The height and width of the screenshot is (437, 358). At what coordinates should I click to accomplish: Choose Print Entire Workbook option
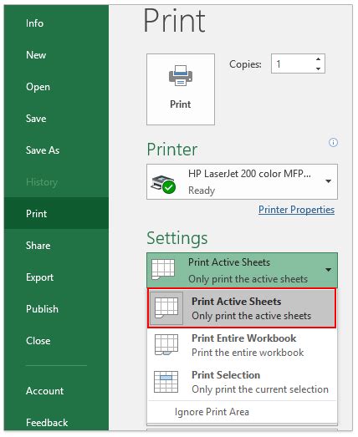pos(242,345)
